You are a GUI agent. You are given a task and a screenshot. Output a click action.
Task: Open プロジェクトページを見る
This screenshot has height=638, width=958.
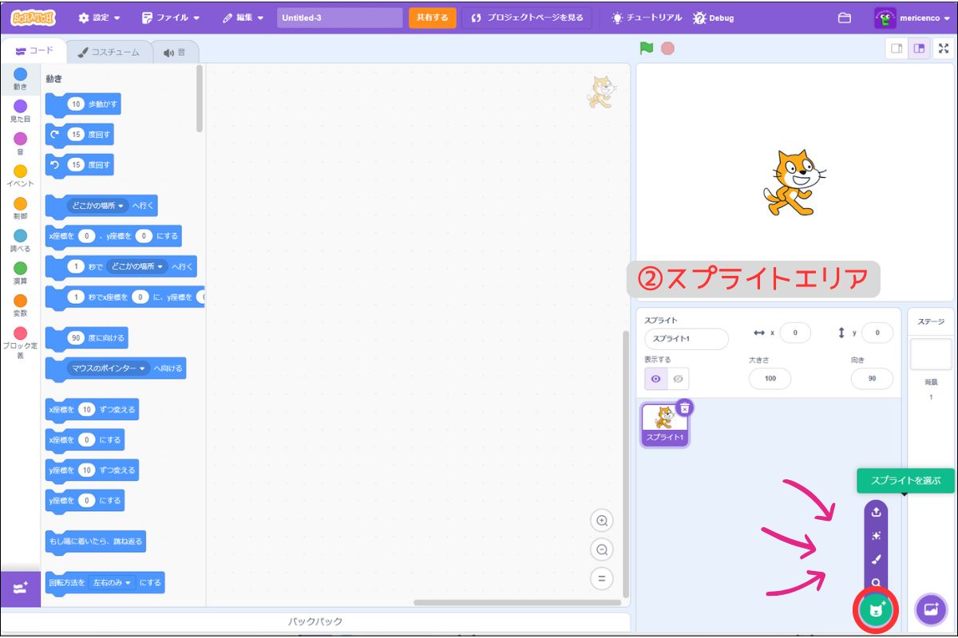[x=530, y=16]
